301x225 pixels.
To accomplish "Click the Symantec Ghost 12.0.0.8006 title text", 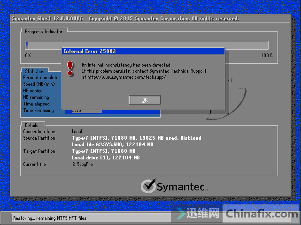I will [x=47, y=19].
